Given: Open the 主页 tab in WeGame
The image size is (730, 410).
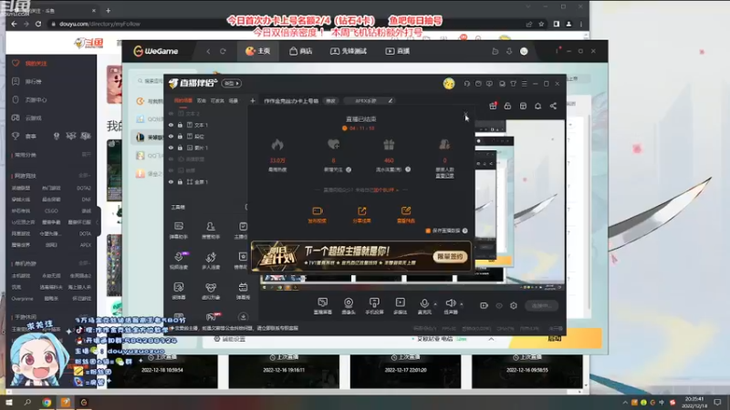Looking at the screenshot, I should [x=258, y=51].
